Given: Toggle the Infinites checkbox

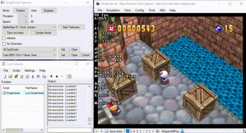Looking at the screenshot, I should 4,38.
